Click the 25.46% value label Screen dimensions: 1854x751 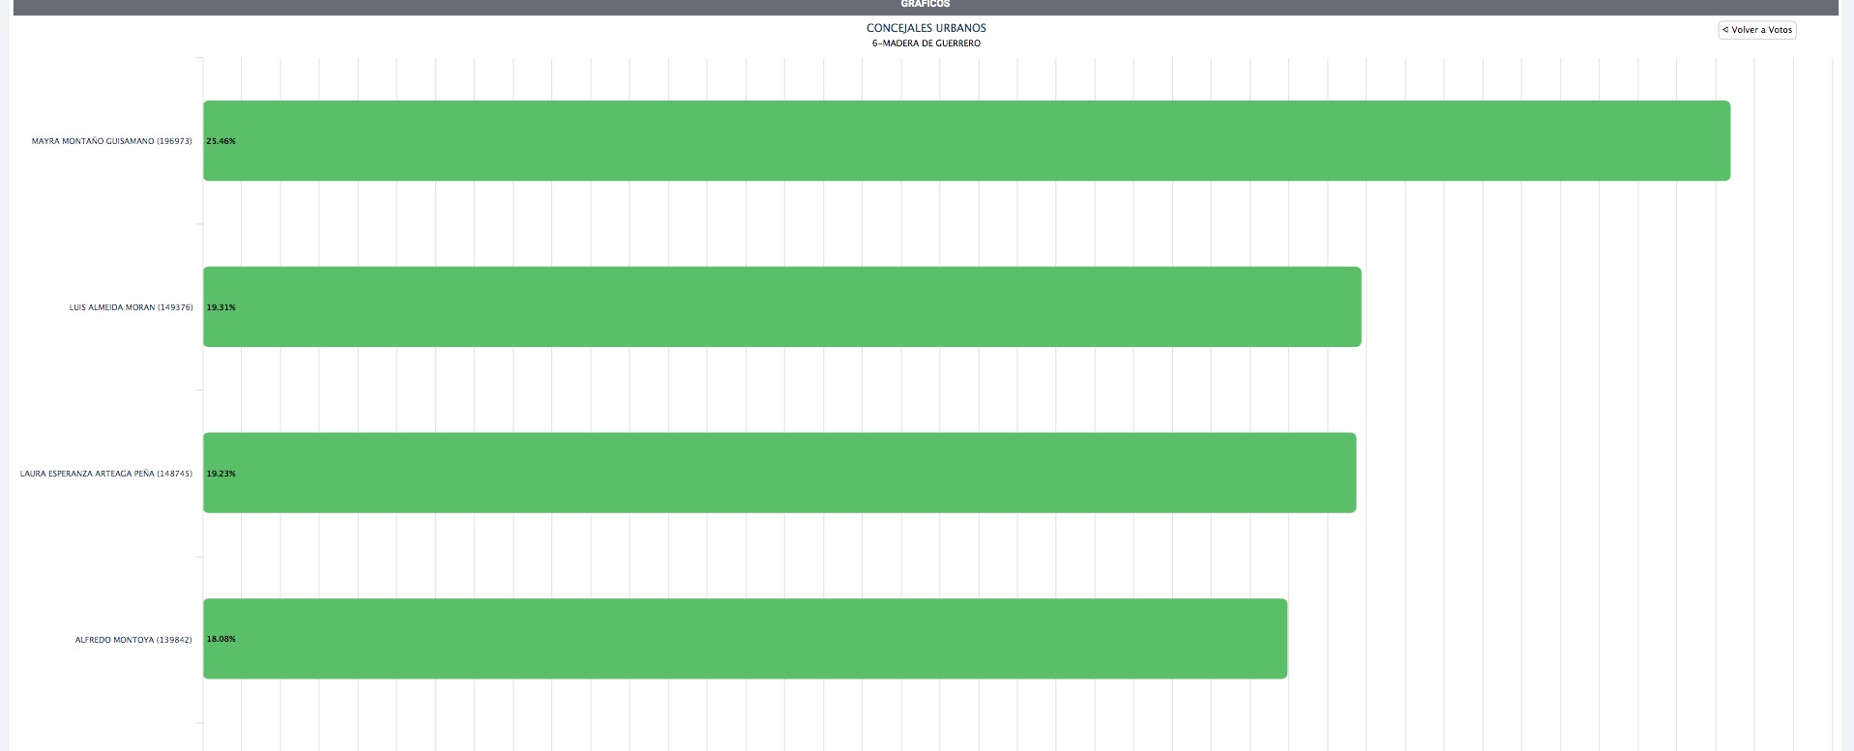pyautogui.click(x=221, y=141)
